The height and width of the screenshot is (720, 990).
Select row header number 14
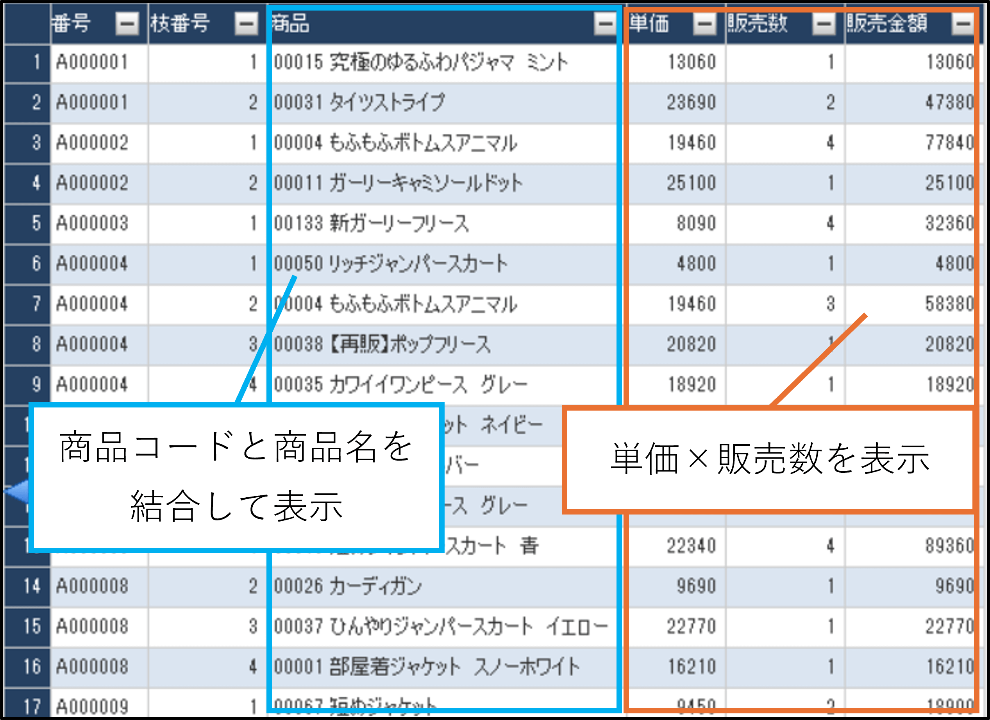pos(27,586)
